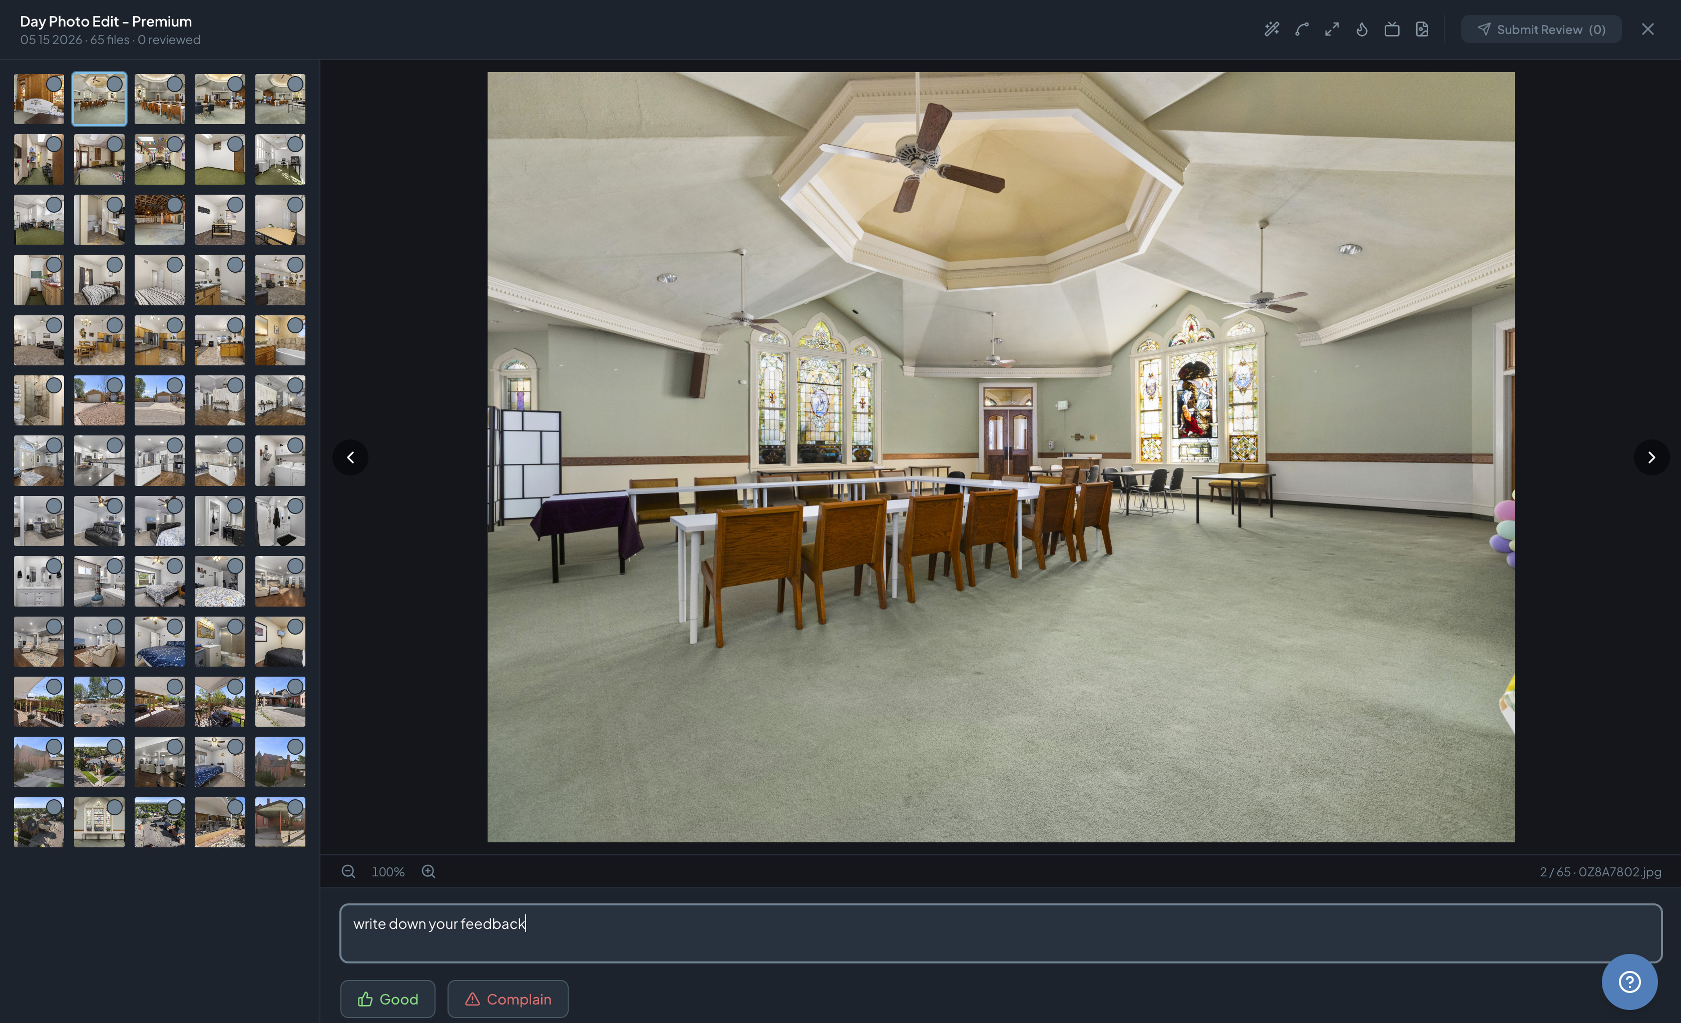This screenshot has height=1023, width=1681.
Task: Go to previous photo with left chevron
Action: click(x=350, y=457)
